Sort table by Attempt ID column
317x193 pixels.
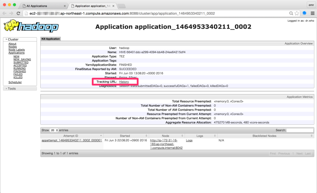pyautogui.click(x=72, y=136)
